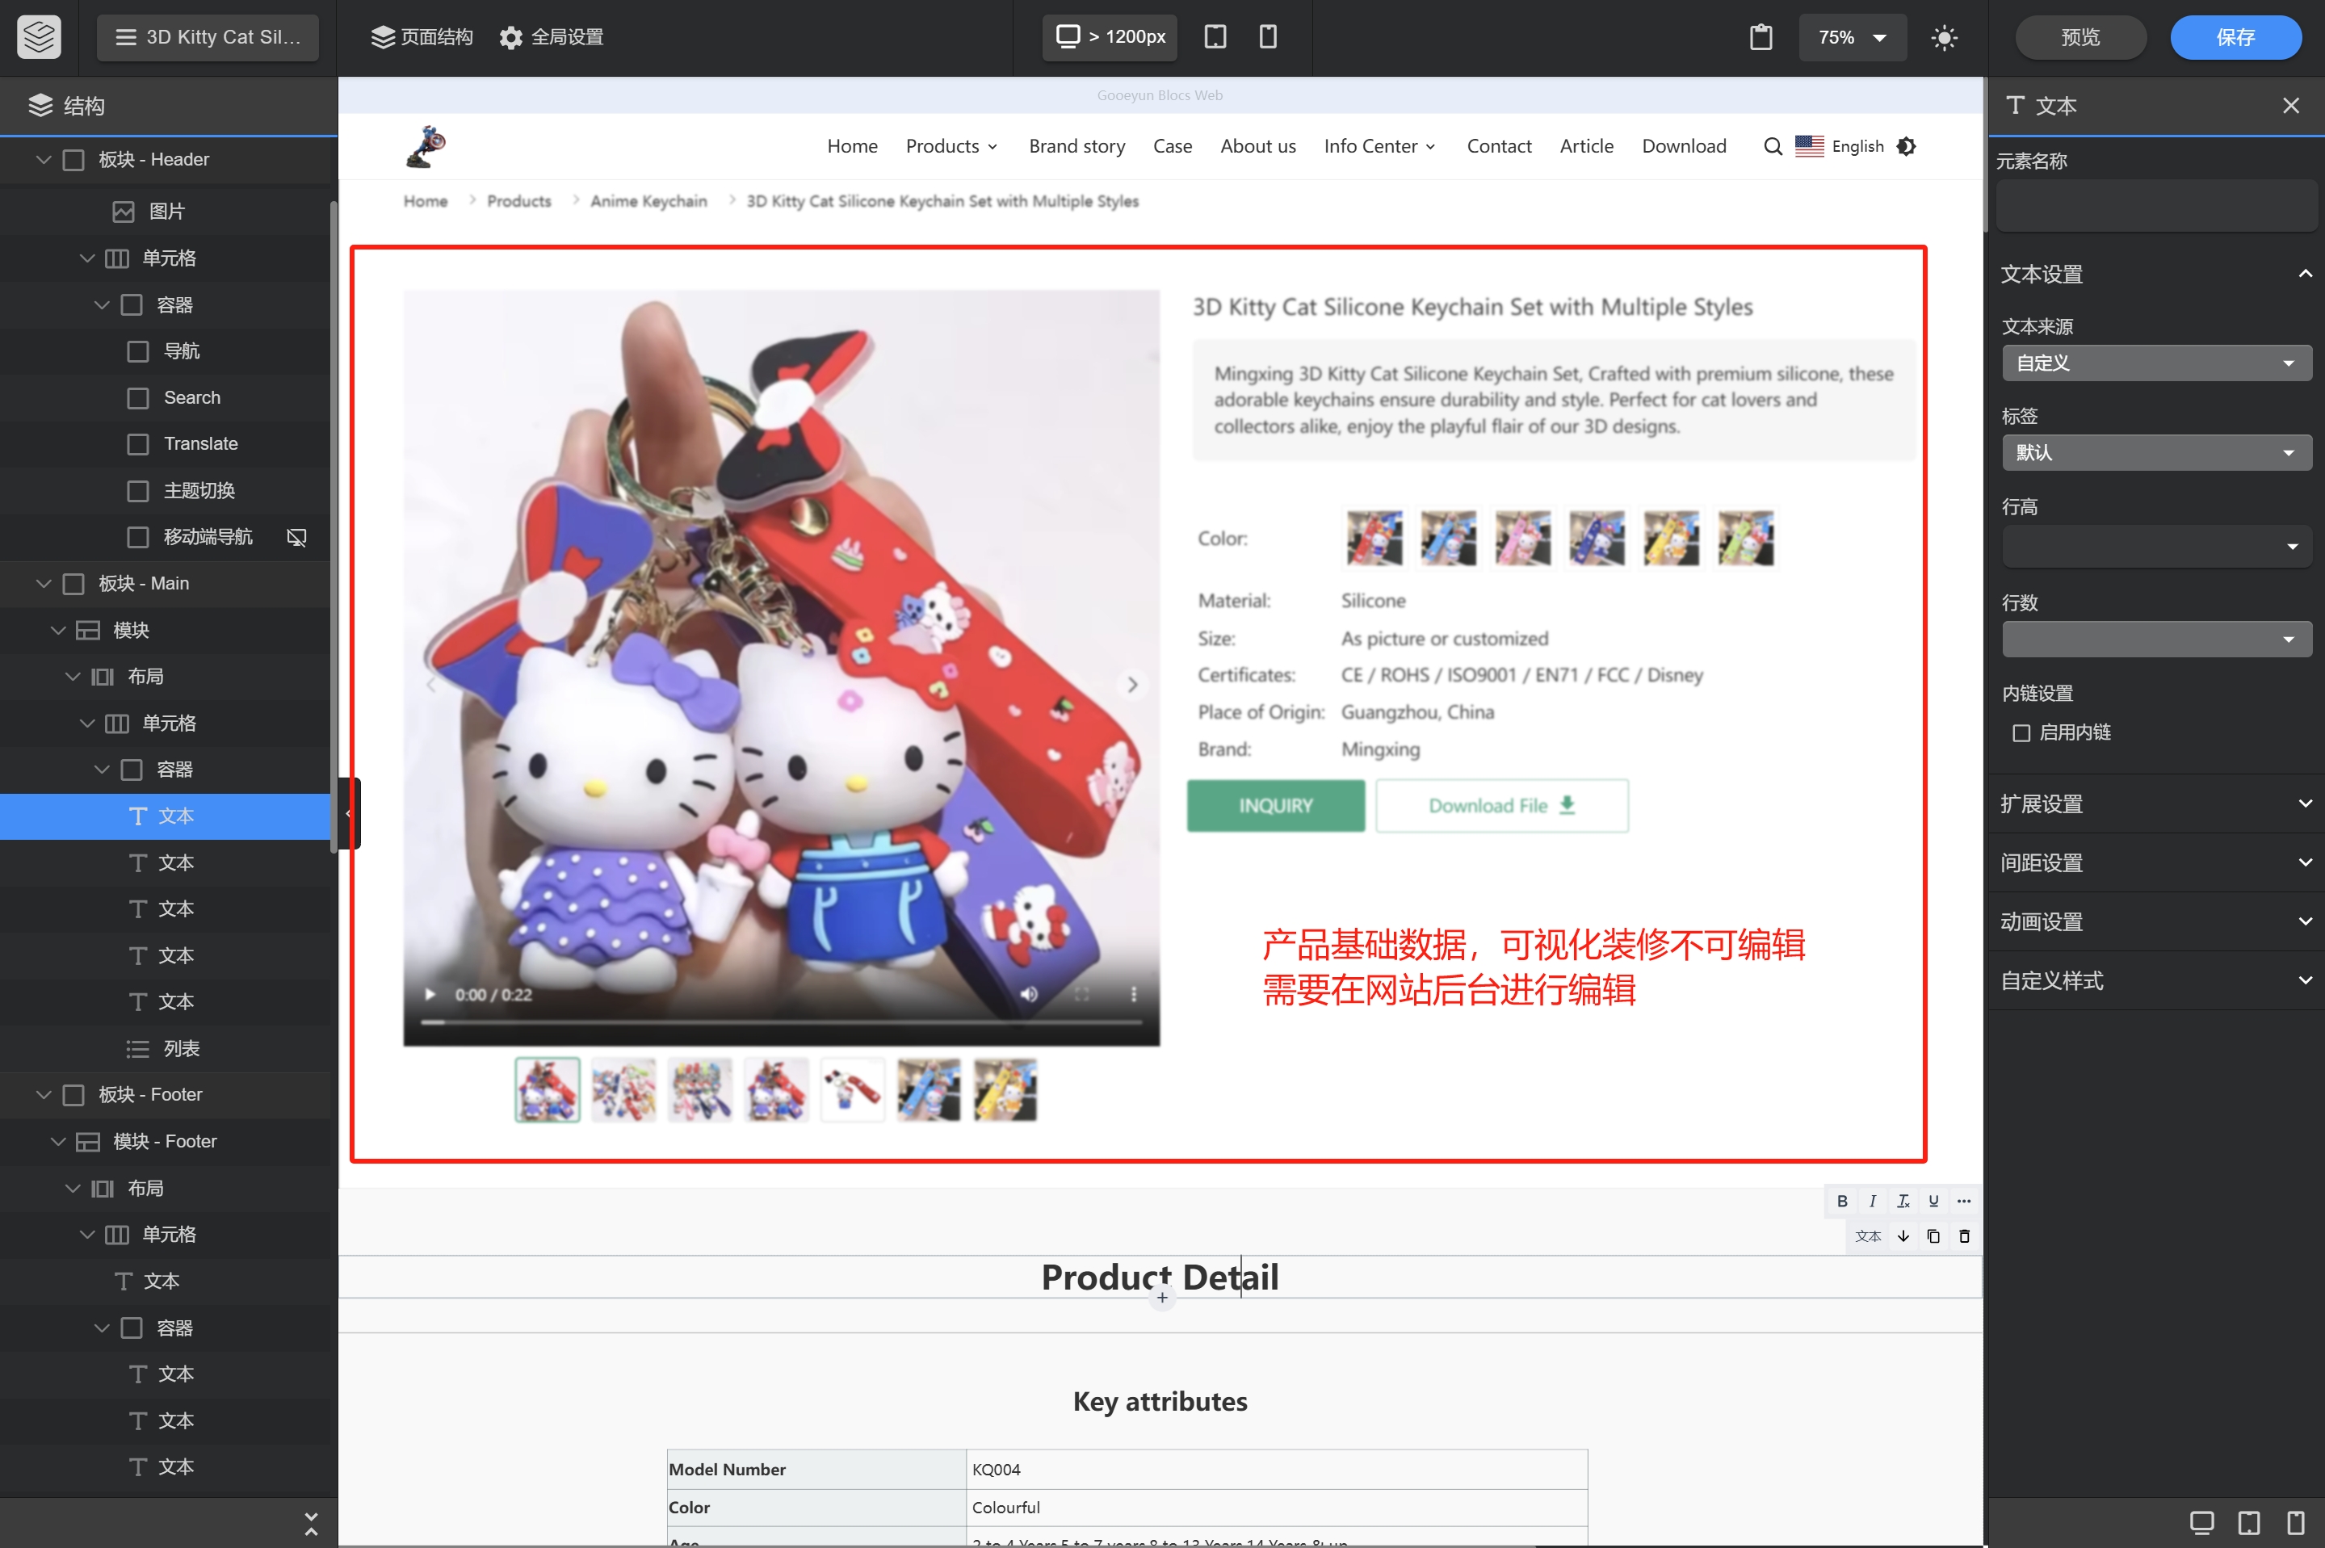The width and height of the screenshot is (2325, 1548).
Task: Open 页面结构 in the top bar
Action: (422, 37)
